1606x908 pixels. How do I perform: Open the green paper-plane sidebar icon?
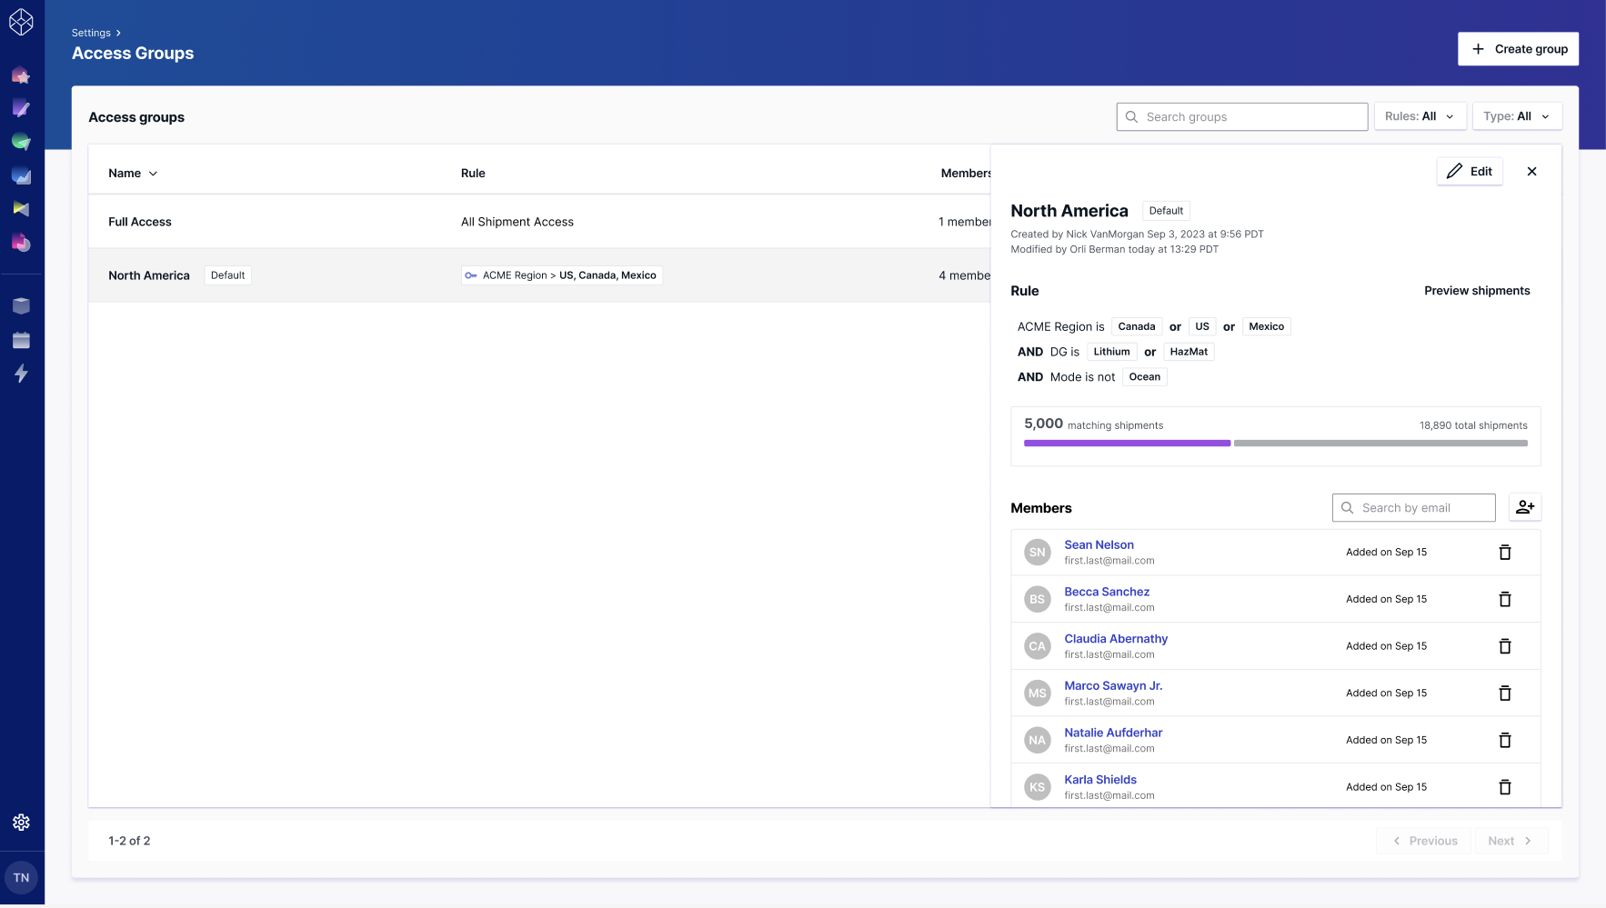click(21, 142)
